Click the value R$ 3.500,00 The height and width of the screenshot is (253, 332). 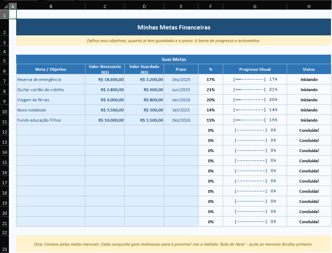click(105, 110)
